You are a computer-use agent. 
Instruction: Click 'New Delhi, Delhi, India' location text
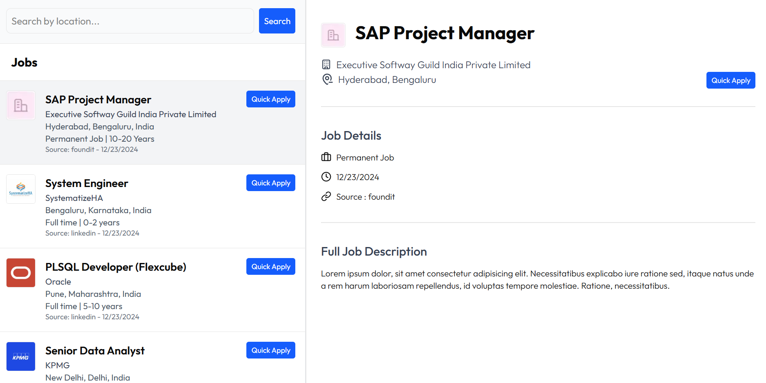[88, 378]
